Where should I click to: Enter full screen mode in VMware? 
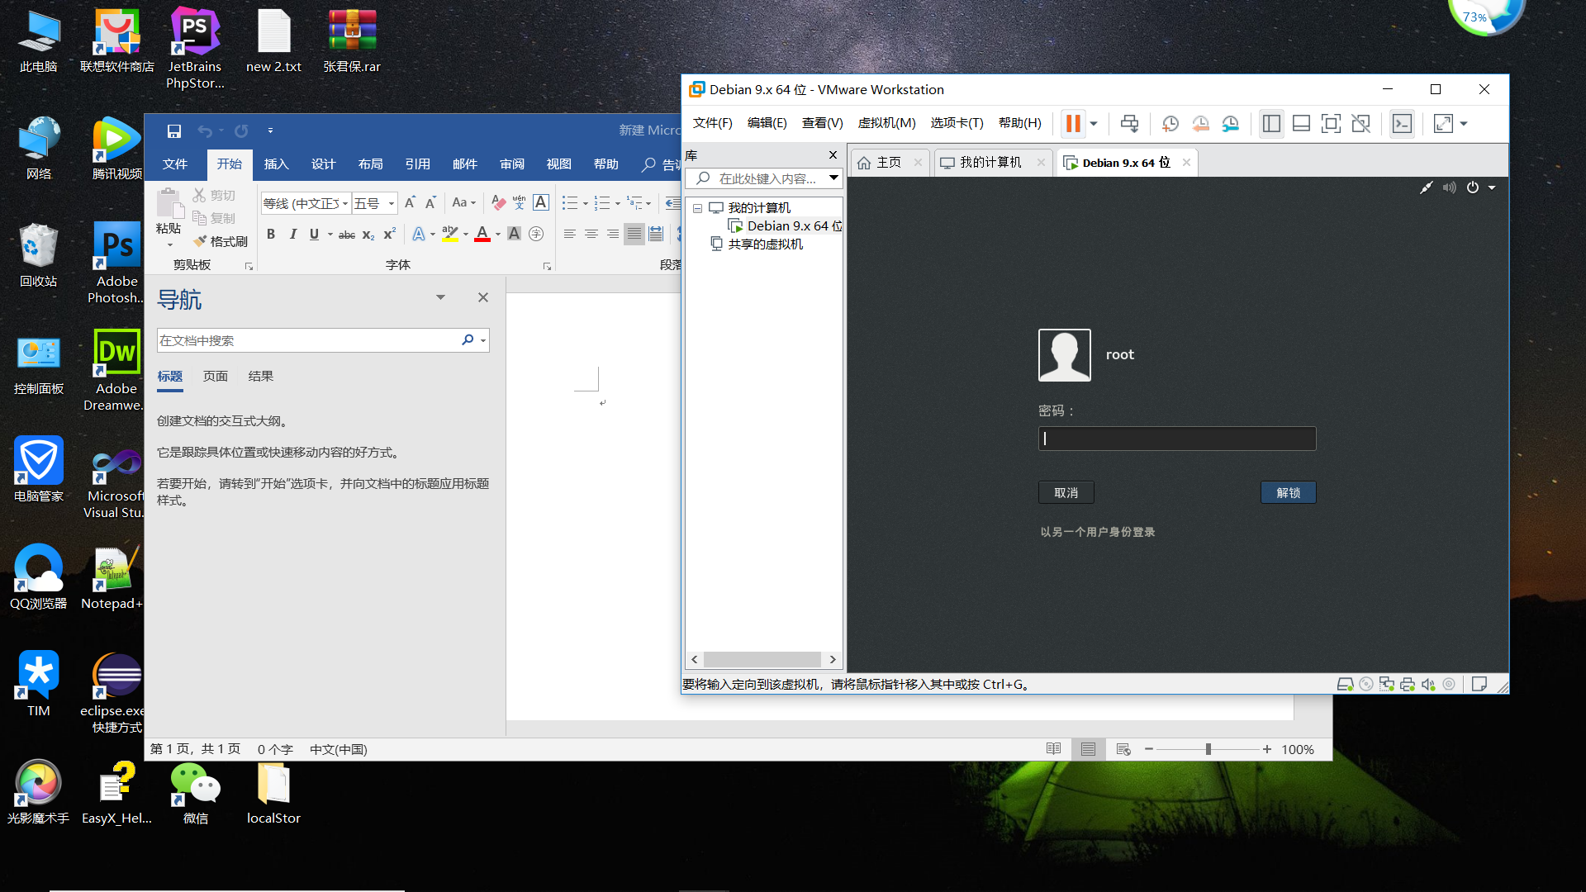pos(1331,124)
